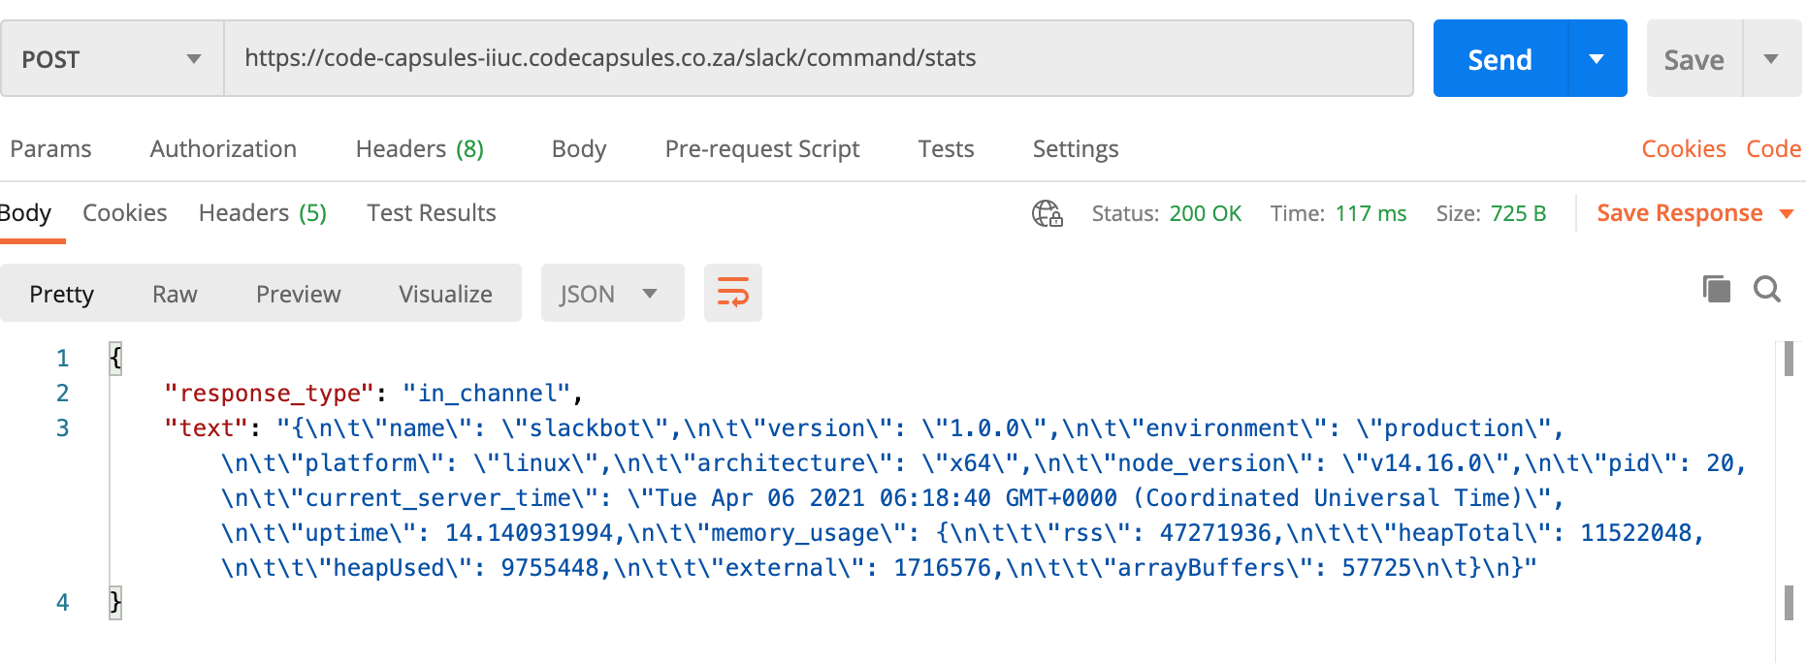The width and height of the screenshot is (1806, 663).
Task: Open the request Cookies link
Action: (1683, 149)
